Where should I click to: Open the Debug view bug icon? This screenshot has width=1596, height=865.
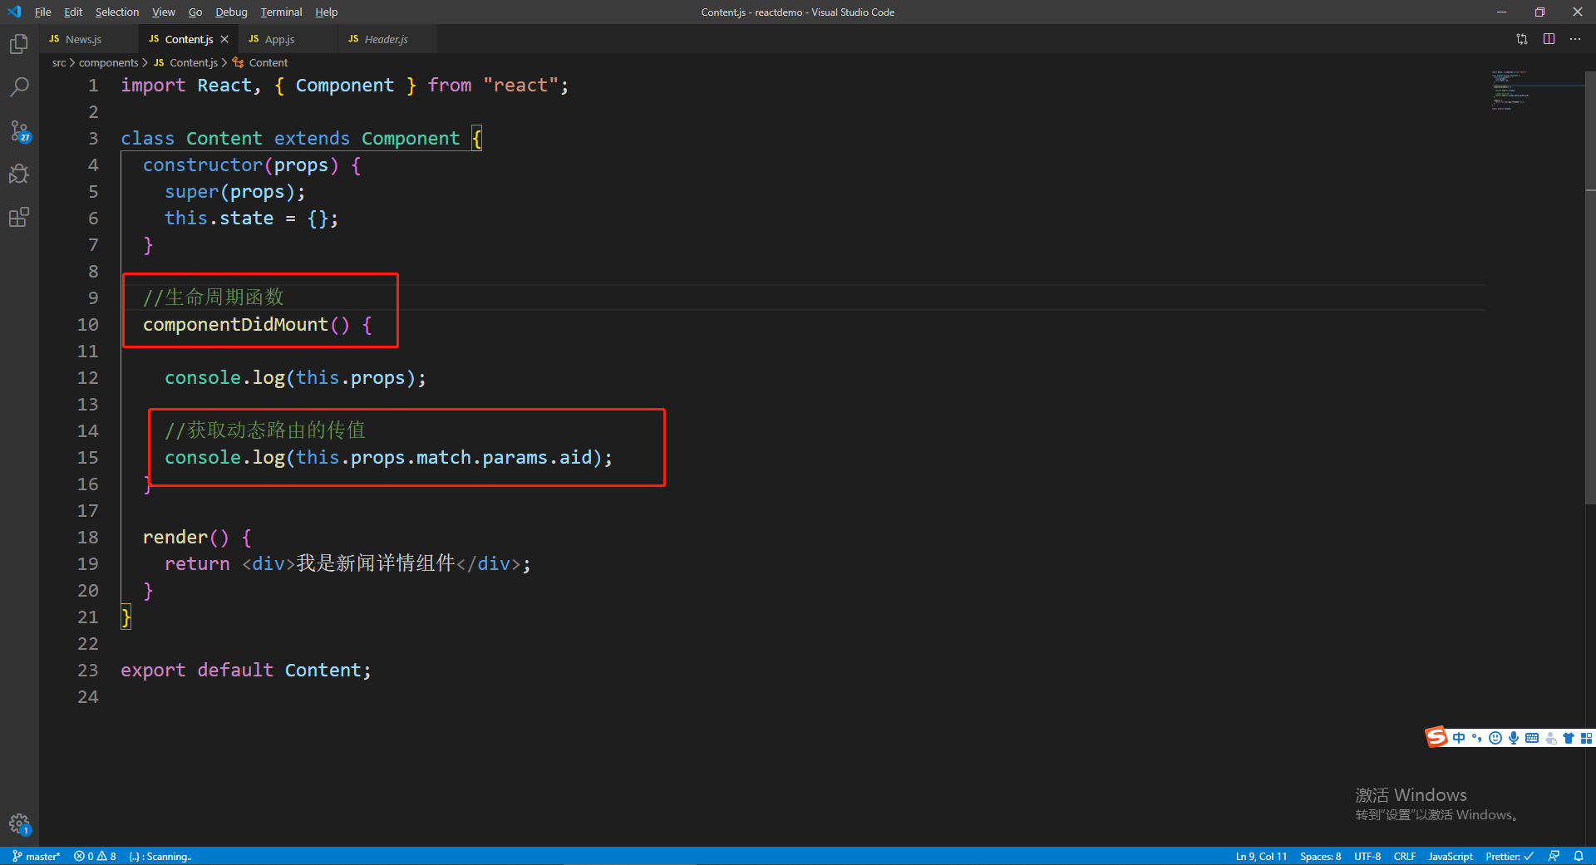click(x=19, y=174)
